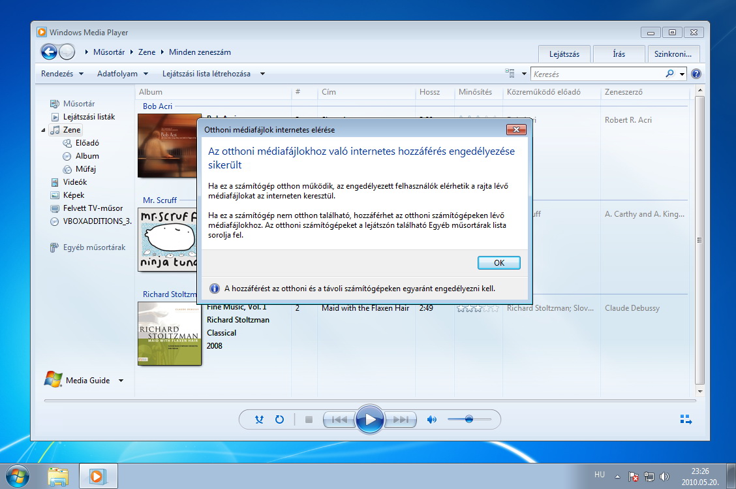Click the Play button in playback controls
The height and width of the screenshot is (489, 736).
[370, 419]
